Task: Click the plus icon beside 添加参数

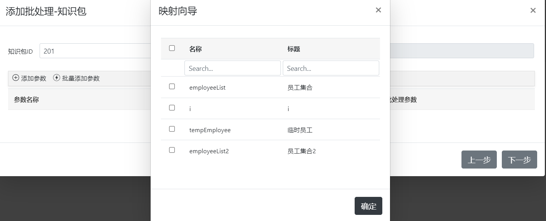Action: pyautogui.click(x=16, y=78)
